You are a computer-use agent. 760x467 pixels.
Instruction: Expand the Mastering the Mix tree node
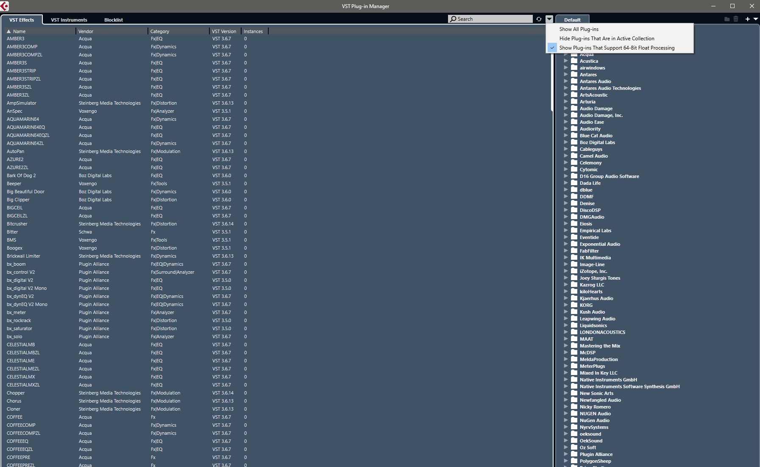566,346
